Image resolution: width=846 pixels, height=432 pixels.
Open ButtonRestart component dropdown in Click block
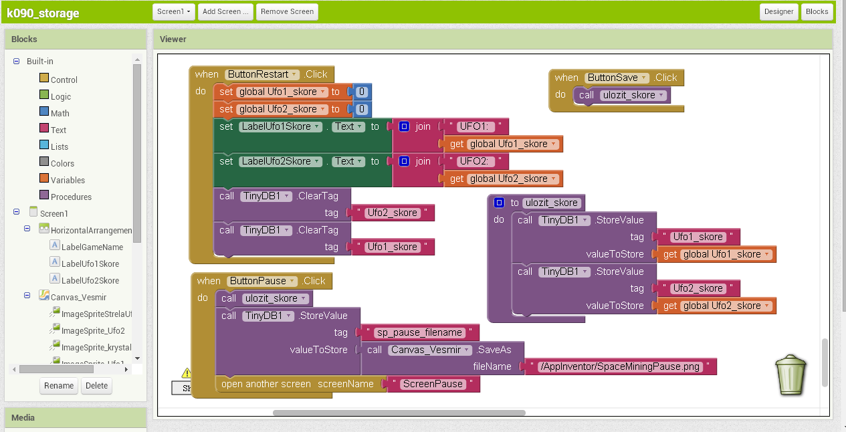point(262,74)
